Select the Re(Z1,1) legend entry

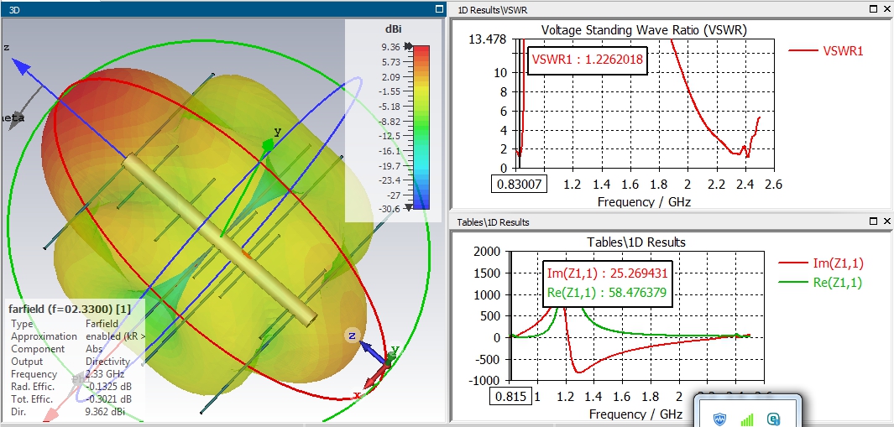pyautogui.click(x=820, y=282)
